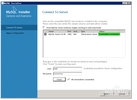Open the Connect To Server step
137x100 pixels.
click(x=19, y=27)
